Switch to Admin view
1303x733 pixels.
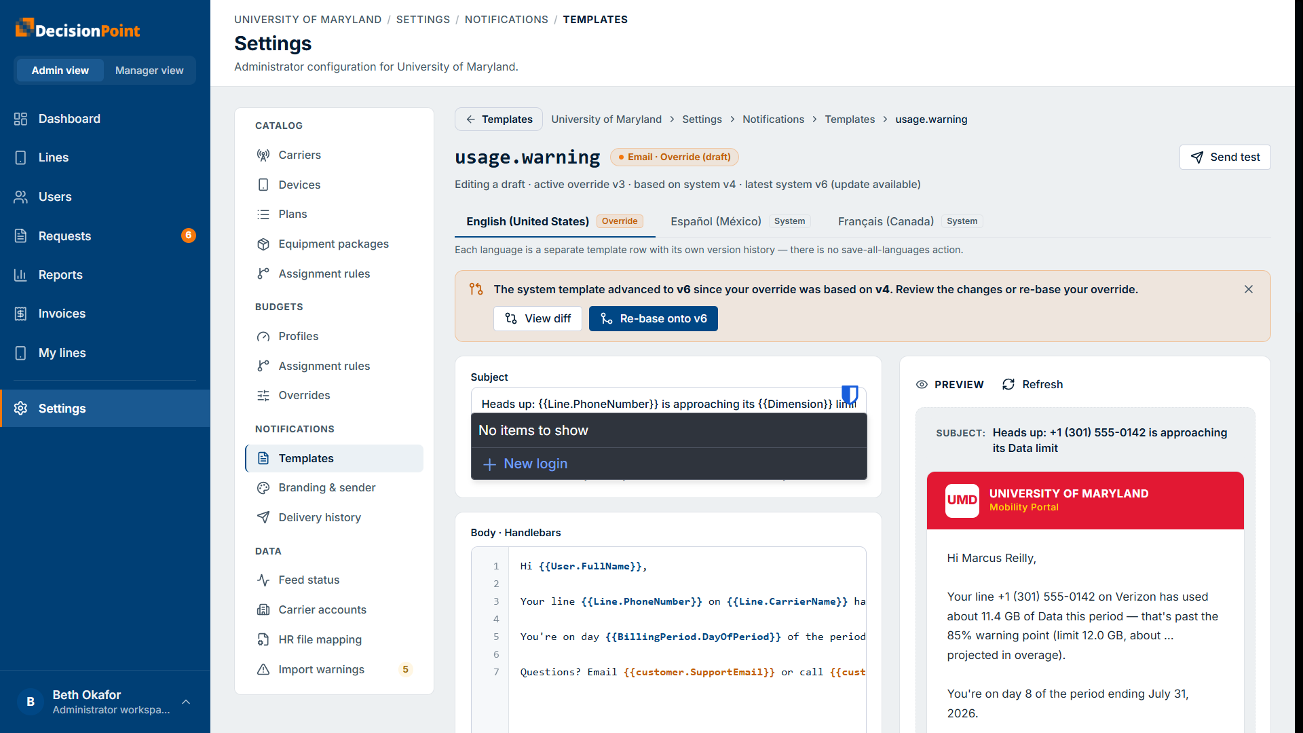(60, 71)
